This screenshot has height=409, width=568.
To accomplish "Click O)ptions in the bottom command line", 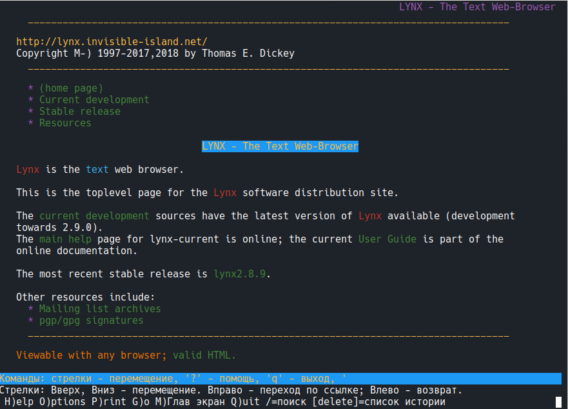I will point(63,402).
